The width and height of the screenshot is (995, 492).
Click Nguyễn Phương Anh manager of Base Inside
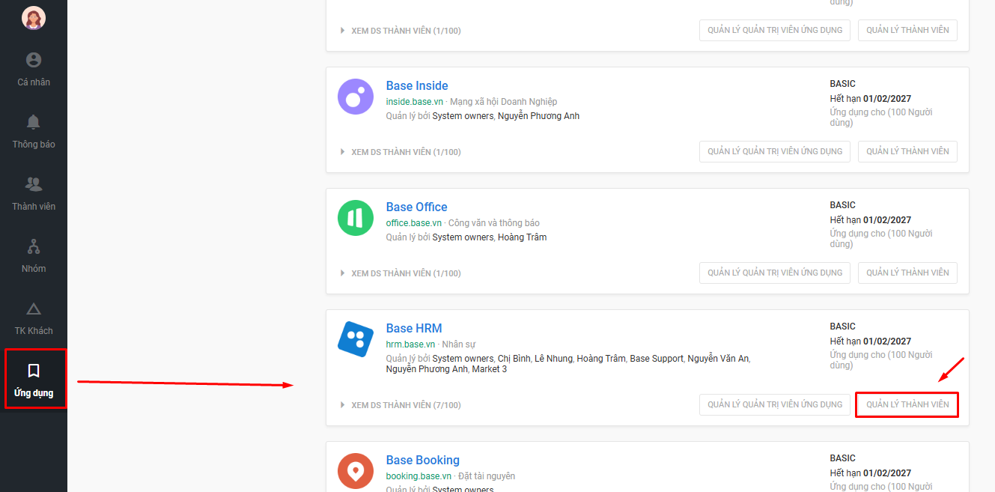[538, 116]
